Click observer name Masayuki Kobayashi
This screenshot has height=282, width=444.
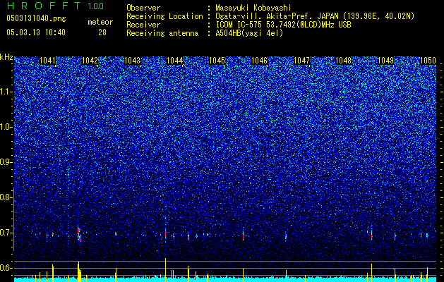pyautogui.click(x=253, y=8)
